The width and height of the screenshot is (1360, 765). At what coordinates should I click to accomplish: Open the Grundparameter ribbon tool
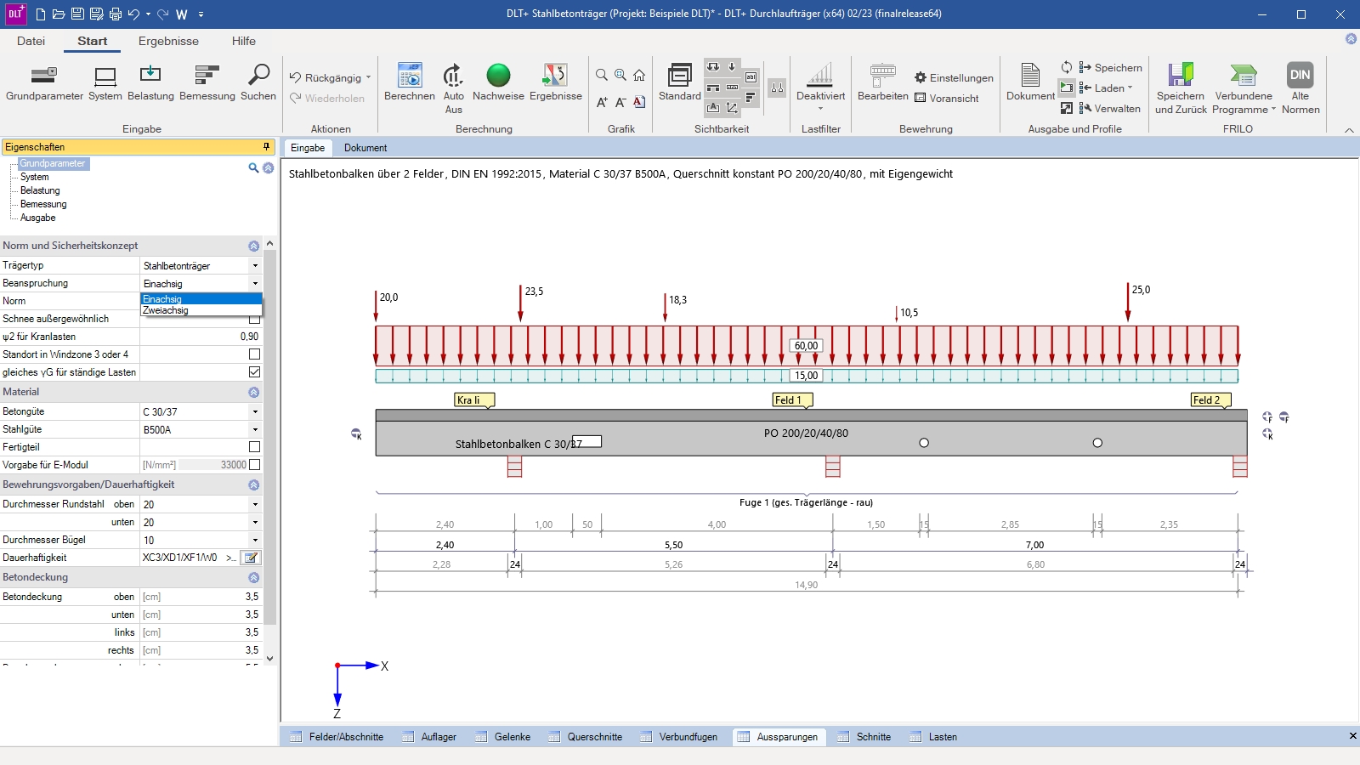pos(44,76)
